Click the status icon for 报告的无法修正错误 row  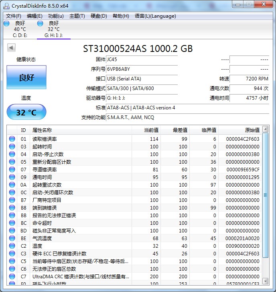pos(12,215)
